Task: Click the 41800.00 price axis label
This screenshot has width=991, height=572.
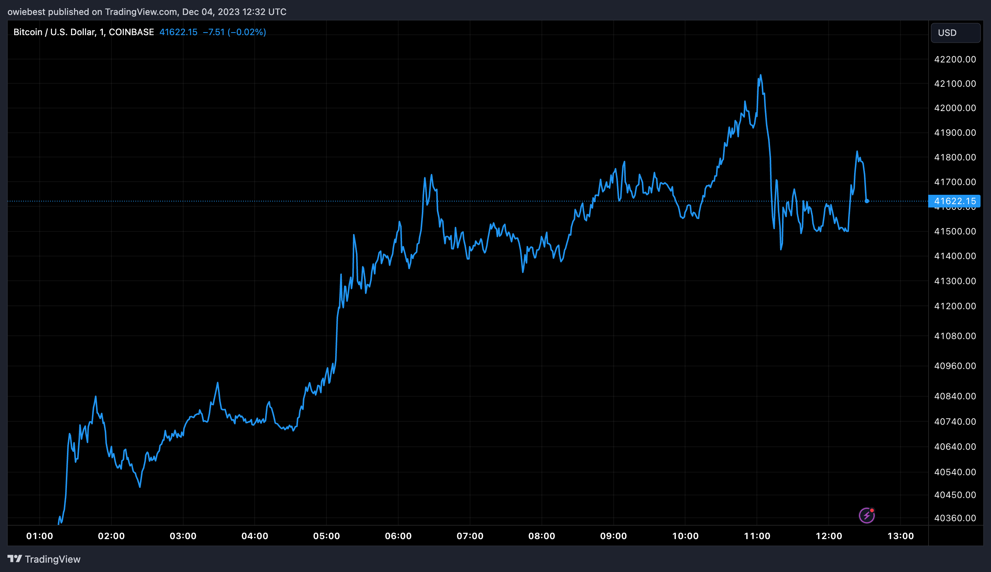Action: (955, 157)
